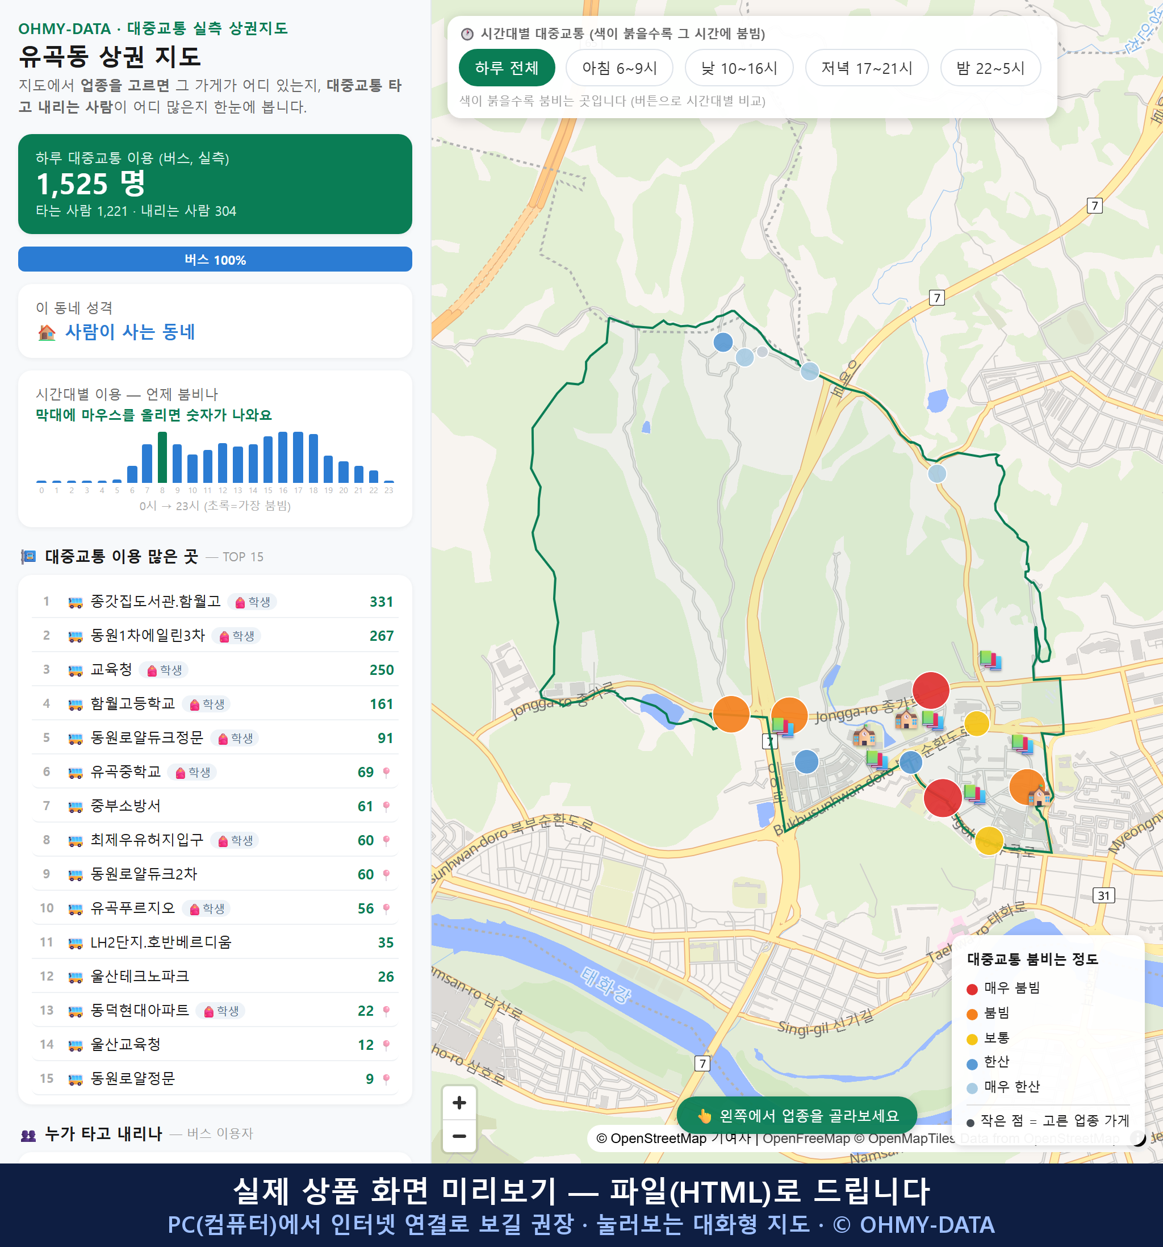The width and height of the screenshot is (1163, 1247).
Task: Click the orange stop marker west of highway
Action: click(x=731, y=714)
